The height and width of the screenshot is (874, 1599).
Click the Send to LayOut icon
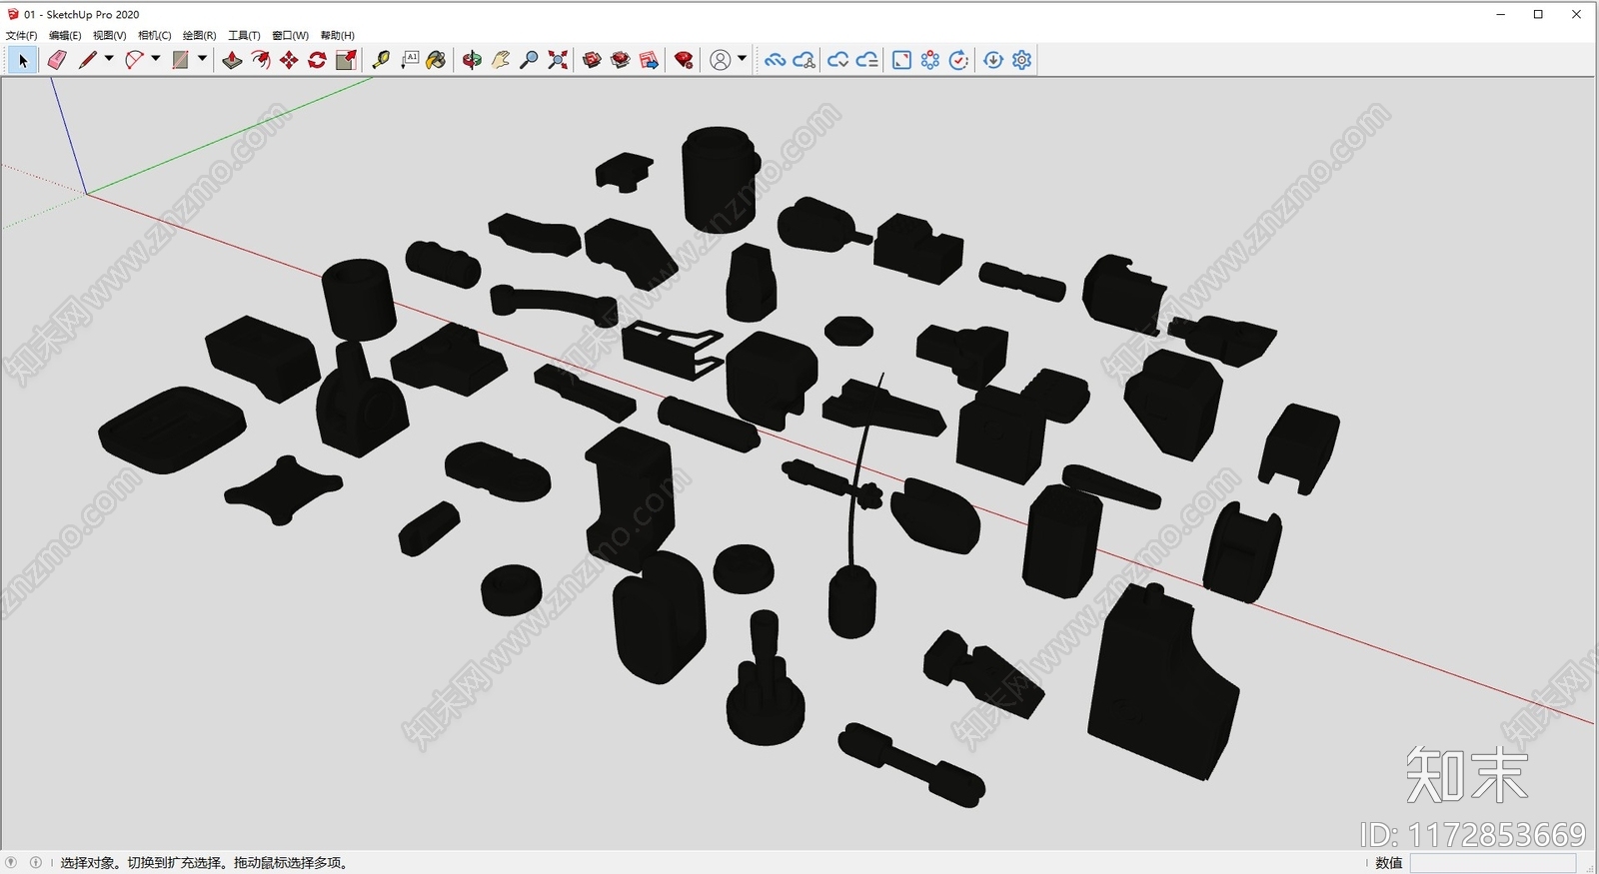649,60
